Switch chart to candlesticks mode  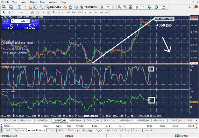(x=108, y=7)
